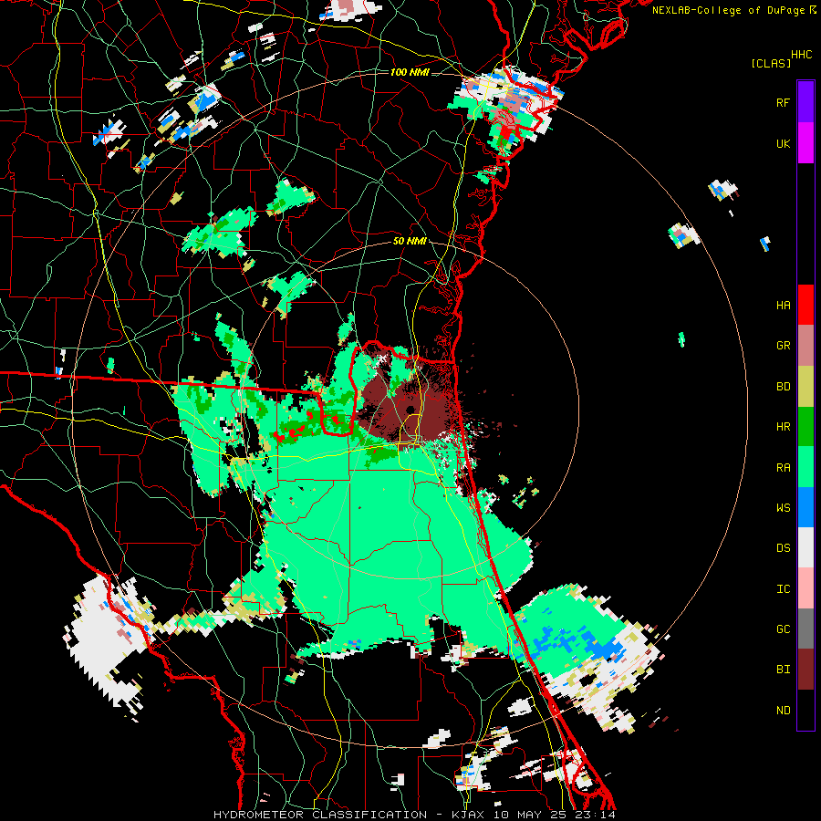Viewport: 821px width, 821px height.
Task: Click the BD legend label
Action: pos(783,387)
